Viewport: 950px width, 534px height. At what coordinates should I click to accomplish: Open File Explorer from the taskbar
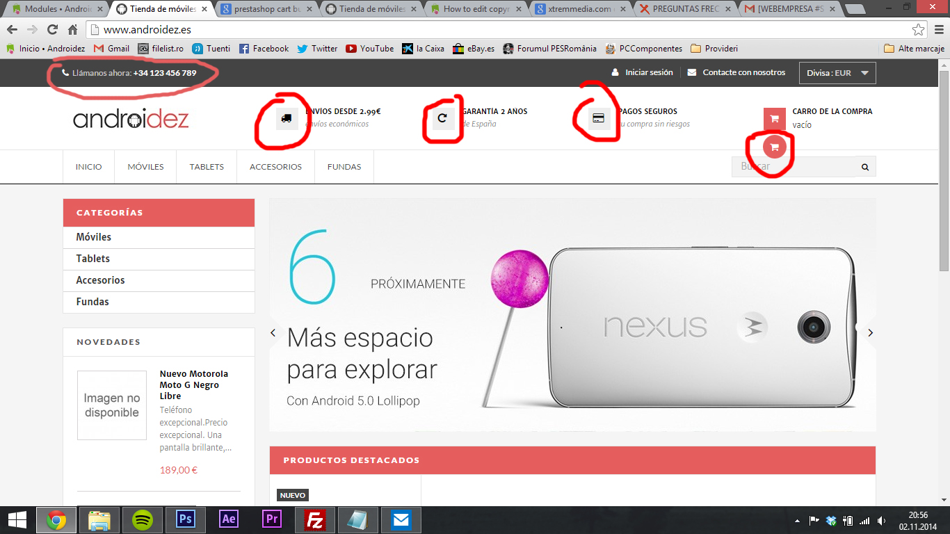point(99,520)
